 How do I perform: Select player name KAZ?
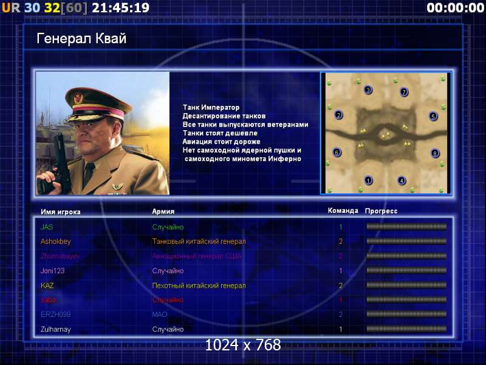pyautogui.click(x=47, y=285)
